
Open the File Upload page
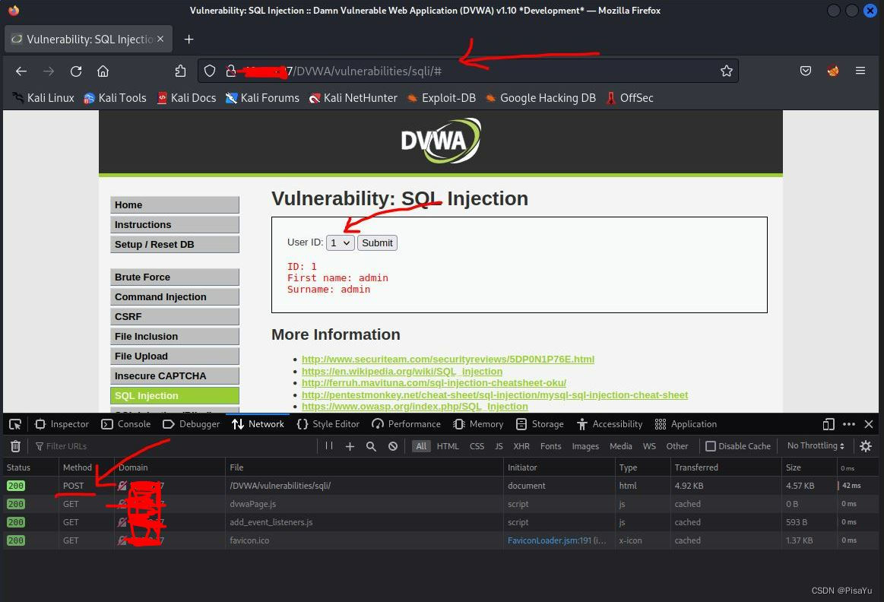click(x=175, y=356)
